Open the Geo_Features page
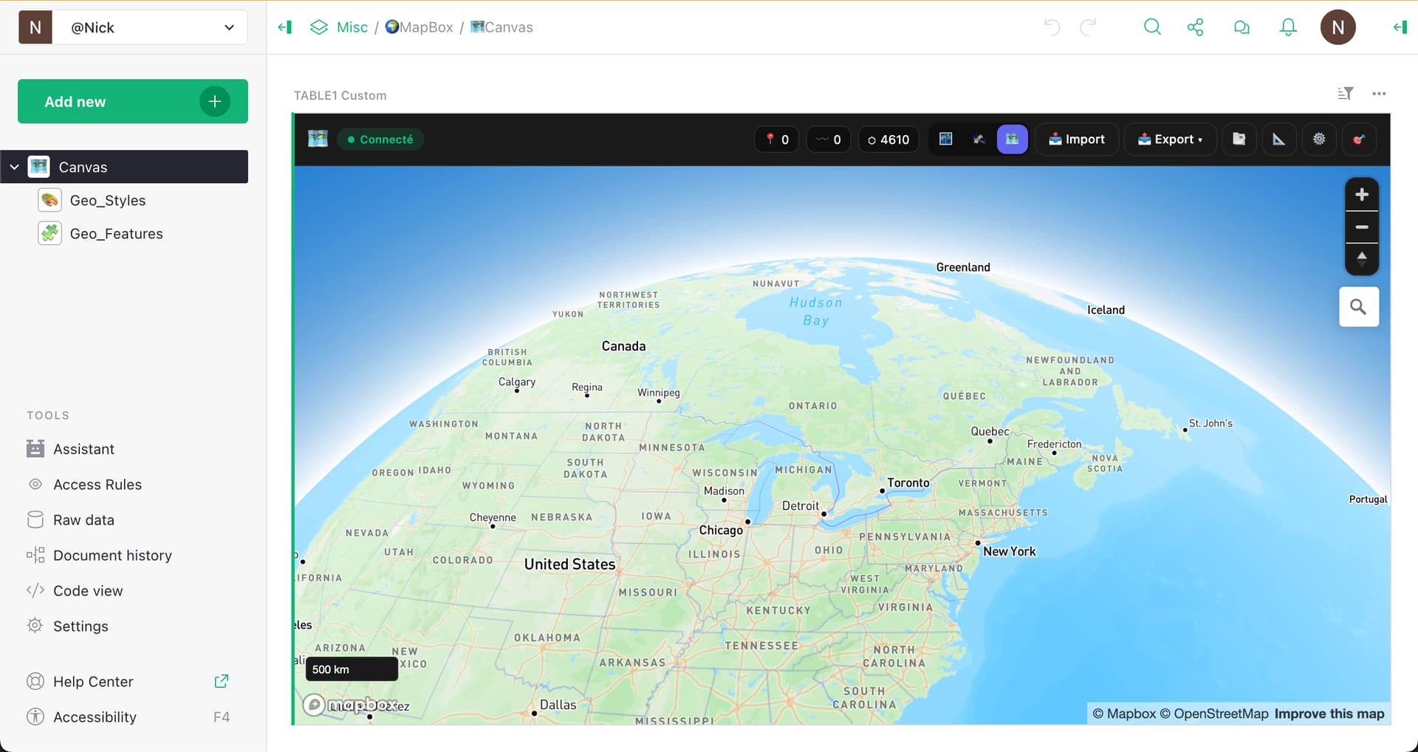 click(x=116, y=234)
